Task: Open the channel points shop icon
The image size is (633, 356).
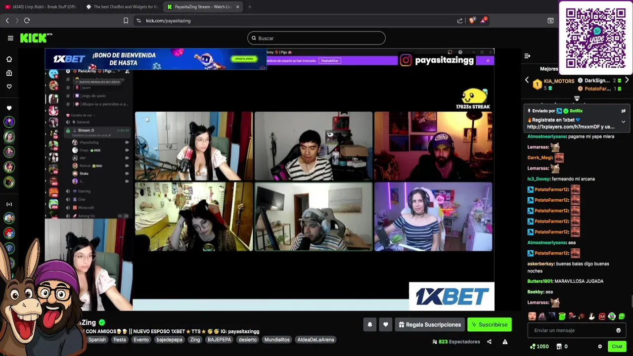Action: click(559, 347)
